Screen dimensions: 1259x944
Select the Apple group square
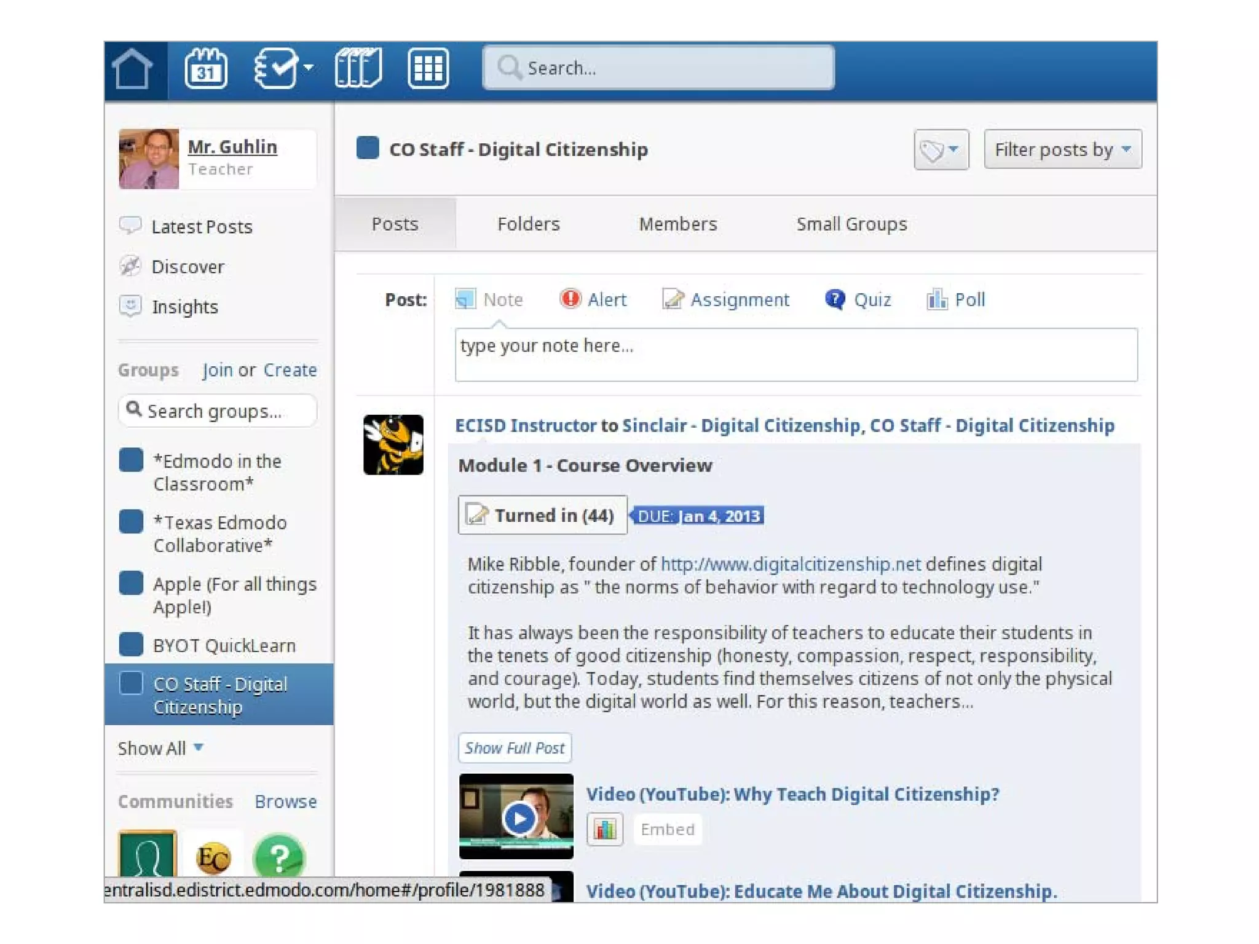[131, 583]
